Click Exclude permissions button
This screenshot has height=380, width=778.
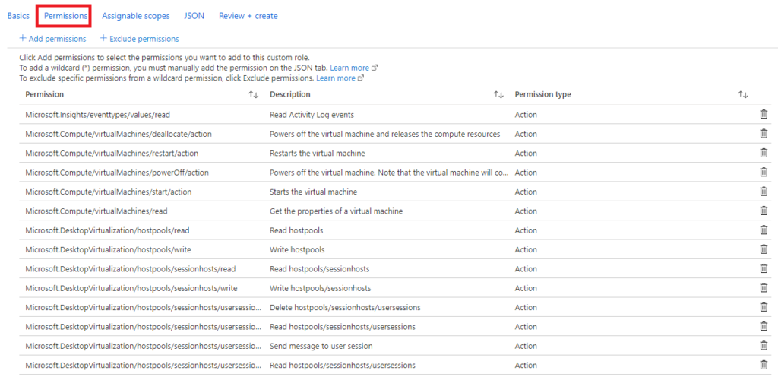click(x=140, y=38)
